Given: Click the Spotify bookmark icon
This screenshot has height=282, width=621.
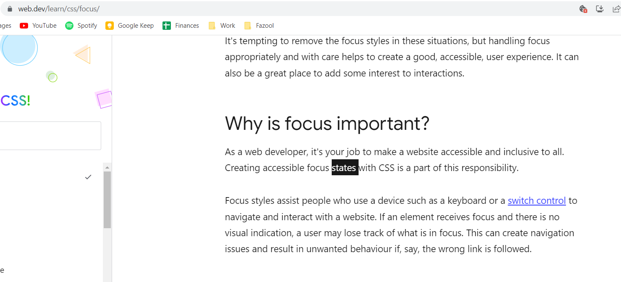Looking at the screenshot, I should coord(69,25).
